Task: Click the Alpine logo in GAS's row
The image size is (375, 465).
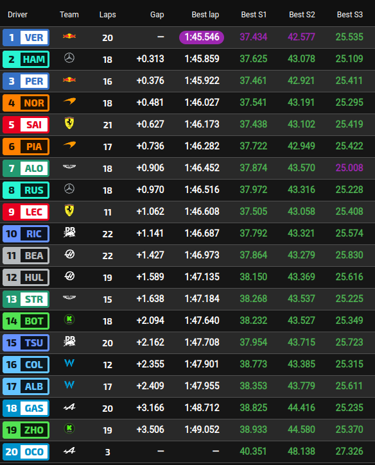Action: click(x=69, y=407)
